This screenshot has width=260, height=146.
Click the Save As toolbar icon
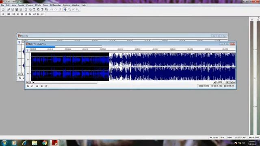coord(17,9)
